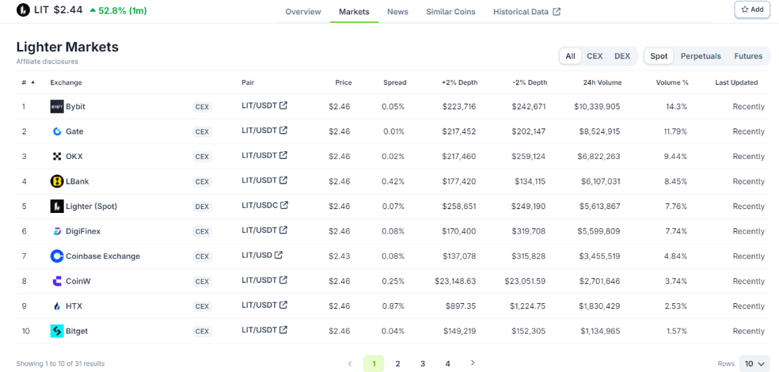Sort by Spread column header

[395, 82]
